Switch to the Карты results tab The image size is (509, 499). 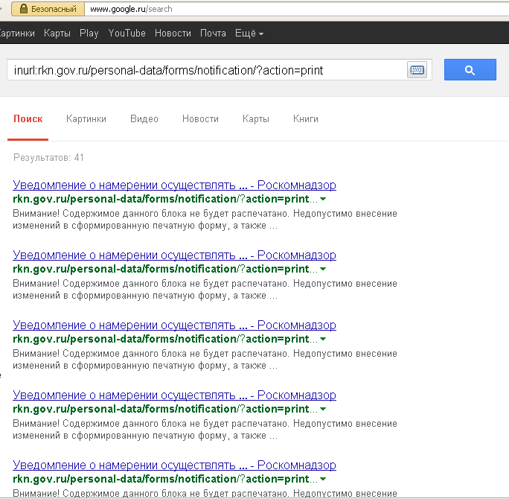256,119
